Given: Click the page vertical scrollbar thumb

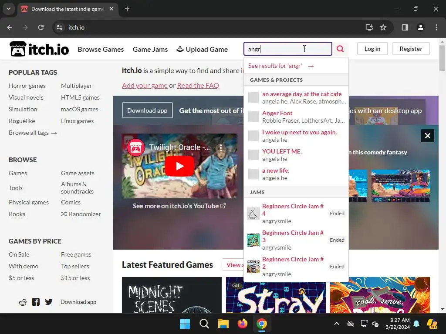Looking at the screenshot, I should (x=442, y=58).
